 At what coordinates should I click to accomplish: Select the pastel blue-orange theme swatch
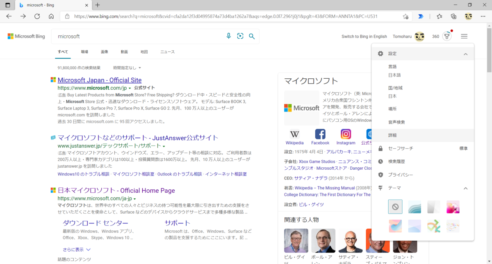395,226
